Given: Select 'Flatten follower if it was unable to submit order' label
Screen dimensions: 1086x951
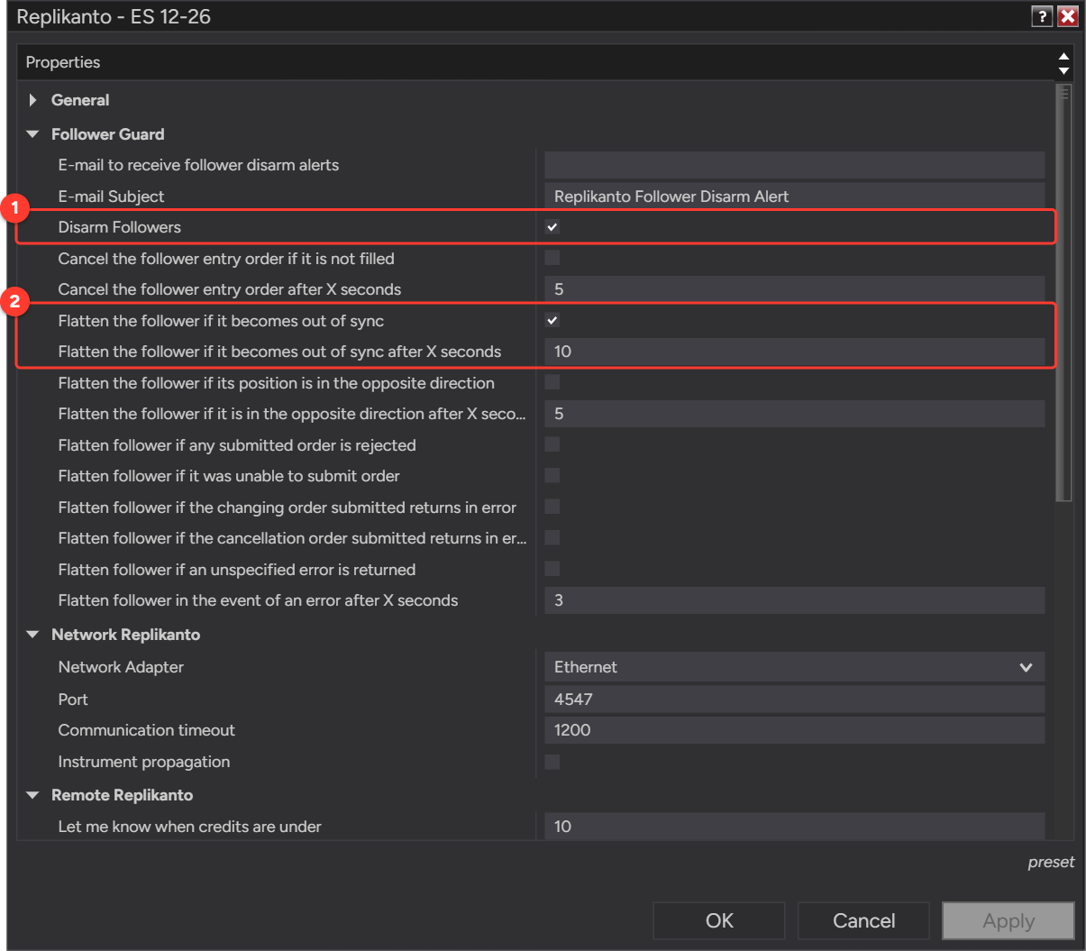Looking at the screenshot, I should [229, 476].
